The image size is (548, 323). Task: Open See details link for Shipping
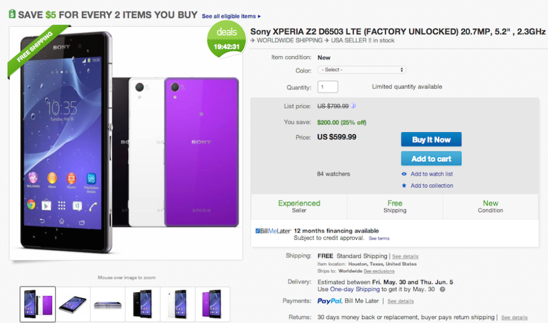[405, 256]
